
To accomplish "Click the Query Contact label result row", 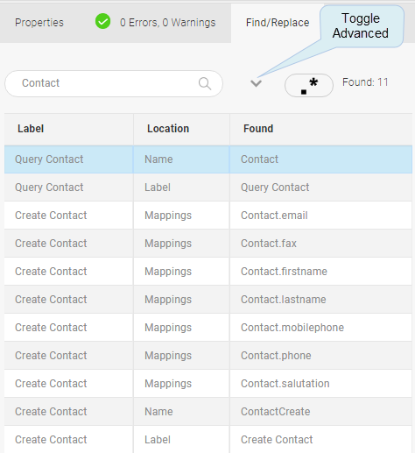I will pos(208,188).
